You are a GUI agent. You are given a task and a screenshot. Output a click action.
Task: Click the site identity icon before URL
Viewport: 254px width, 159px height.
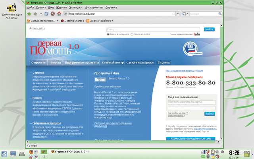coord(66,14)
